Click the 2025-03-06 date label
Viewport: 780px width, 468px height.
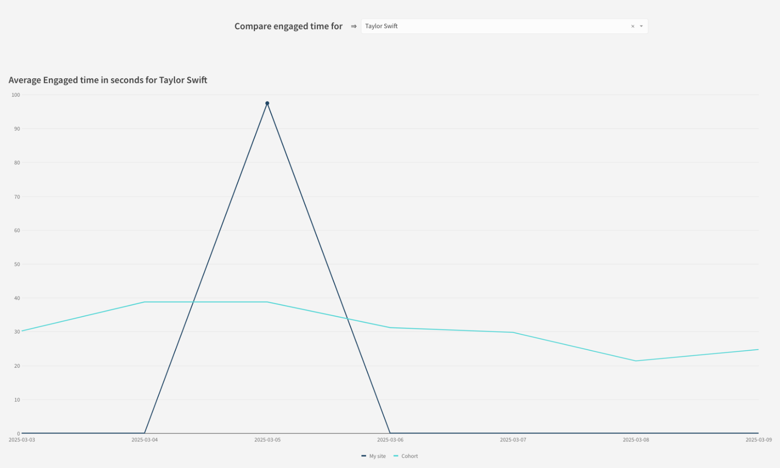pos(390,440)
